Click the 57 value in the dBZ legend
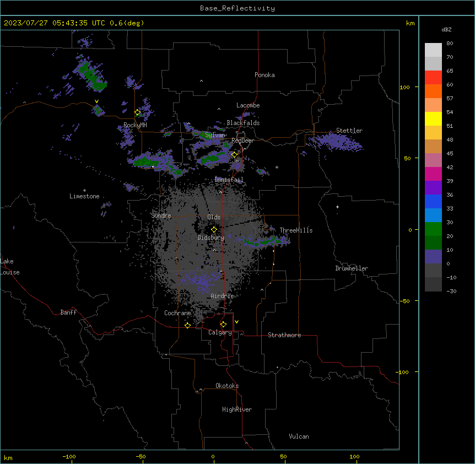 [x=450, y=99]
